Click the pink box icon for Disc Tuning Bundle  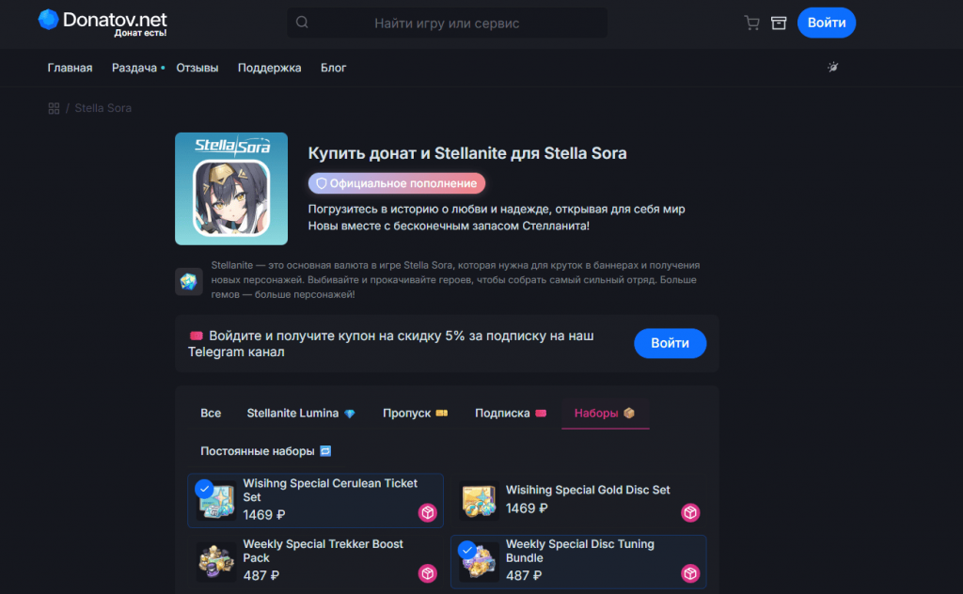tap(690, 572)
